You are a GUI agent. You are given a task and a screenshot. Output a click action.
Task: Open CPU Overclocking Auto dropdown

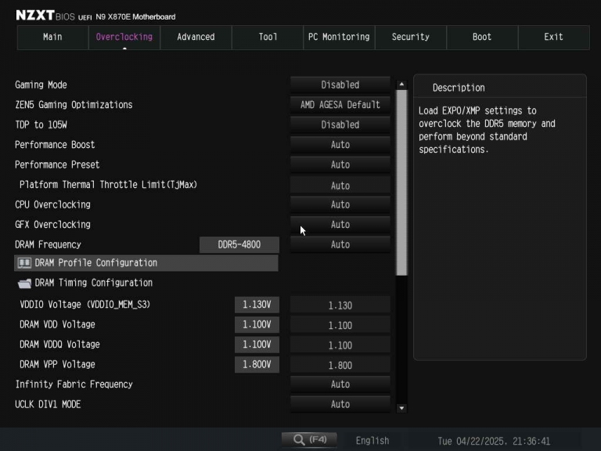[340, 204]
